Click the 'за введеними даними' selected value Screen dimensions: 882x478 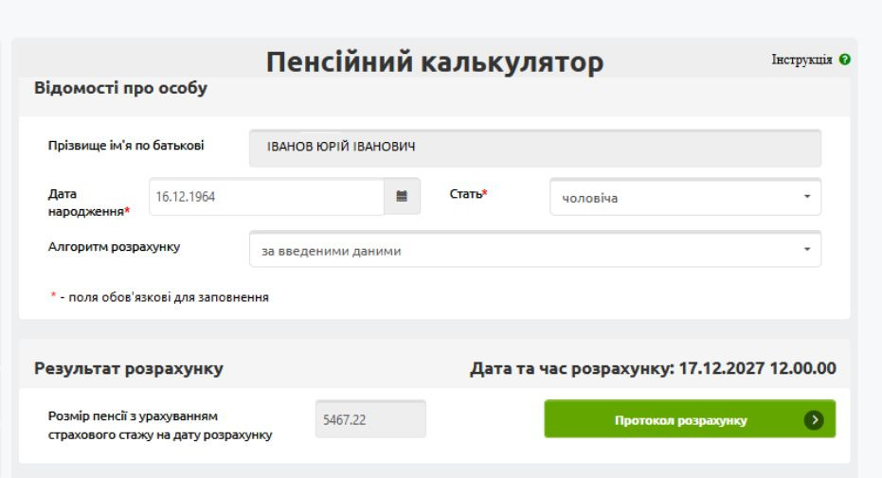pyautogui.click(x=325, y=251)
